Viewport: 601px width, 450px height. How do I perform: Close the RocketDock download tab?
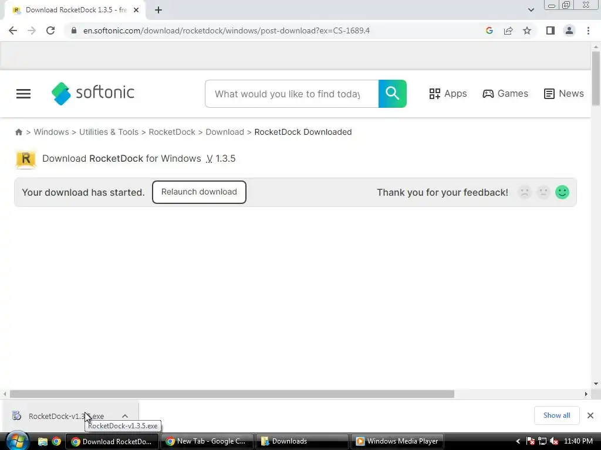(136, 10)
